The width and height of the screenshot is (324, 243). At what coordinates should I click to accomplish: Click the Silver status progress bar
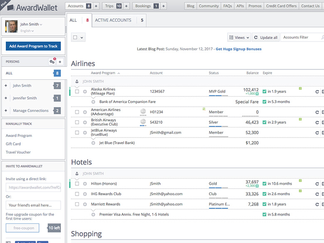(218, 126)
